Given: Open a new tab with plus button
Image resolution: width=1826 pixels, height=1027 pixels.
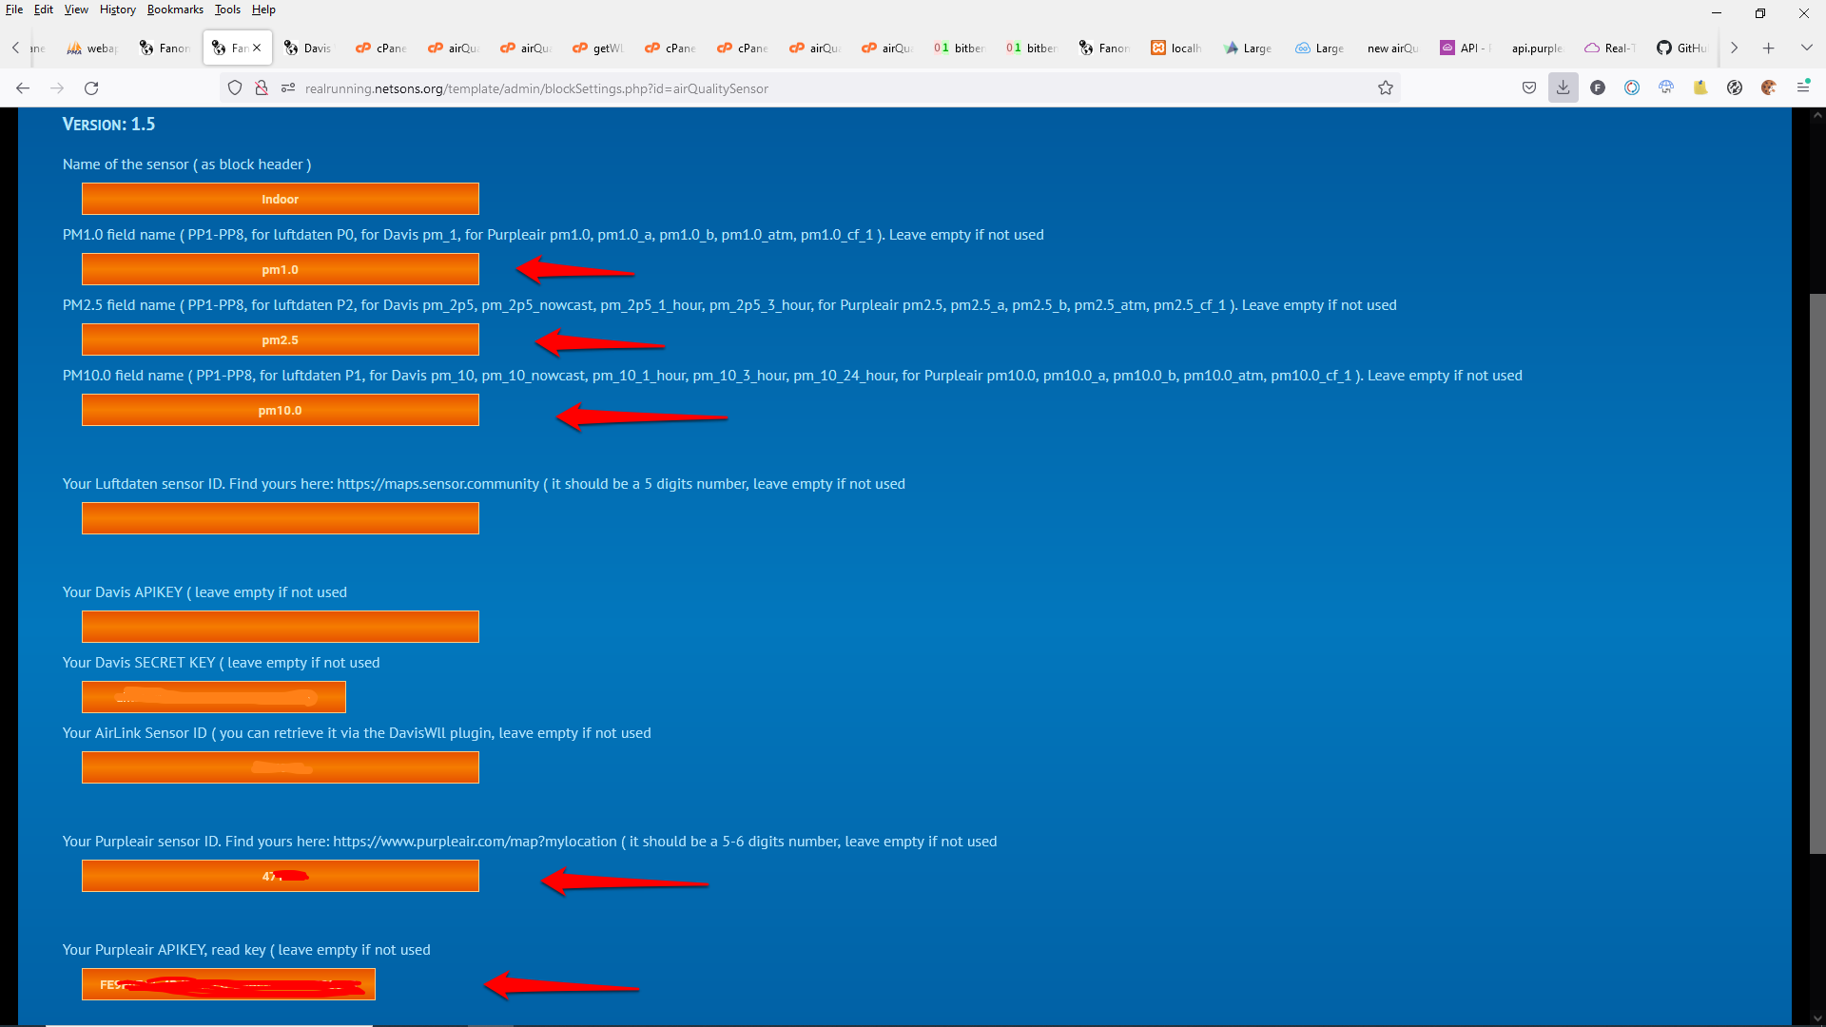Looking at the screenshot, I should 1768,48.
